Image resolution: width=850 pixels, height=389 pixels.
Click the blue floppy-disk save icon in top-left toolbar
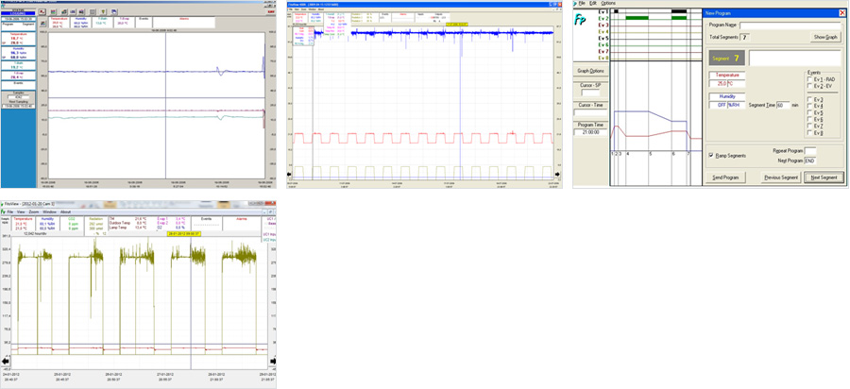pos(114,12)
